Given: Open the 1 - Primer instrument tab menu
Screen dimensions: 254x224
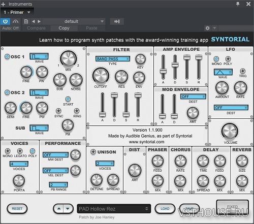Looking at the screenshot, I should pyautogui.click(x=17, y=12).
